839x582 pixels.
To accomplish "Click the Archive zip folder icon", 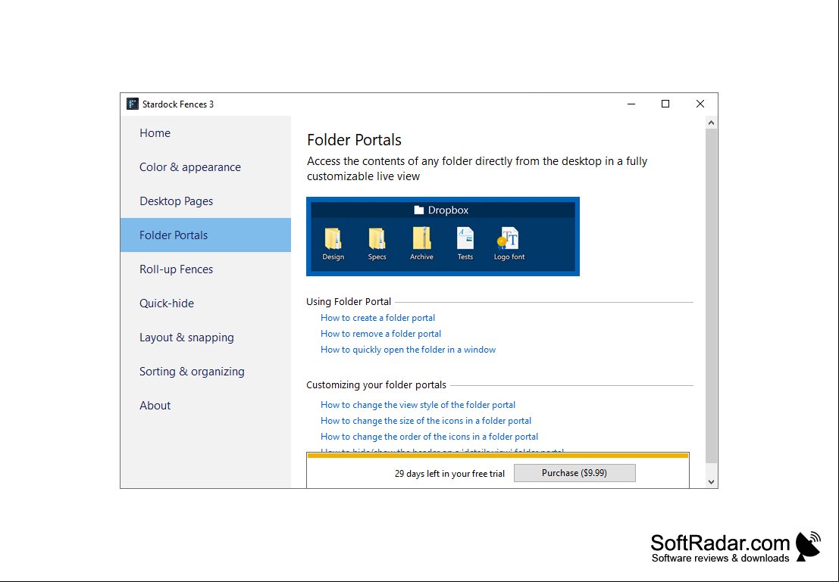I will pyautogui.click(x=421, y=238).
